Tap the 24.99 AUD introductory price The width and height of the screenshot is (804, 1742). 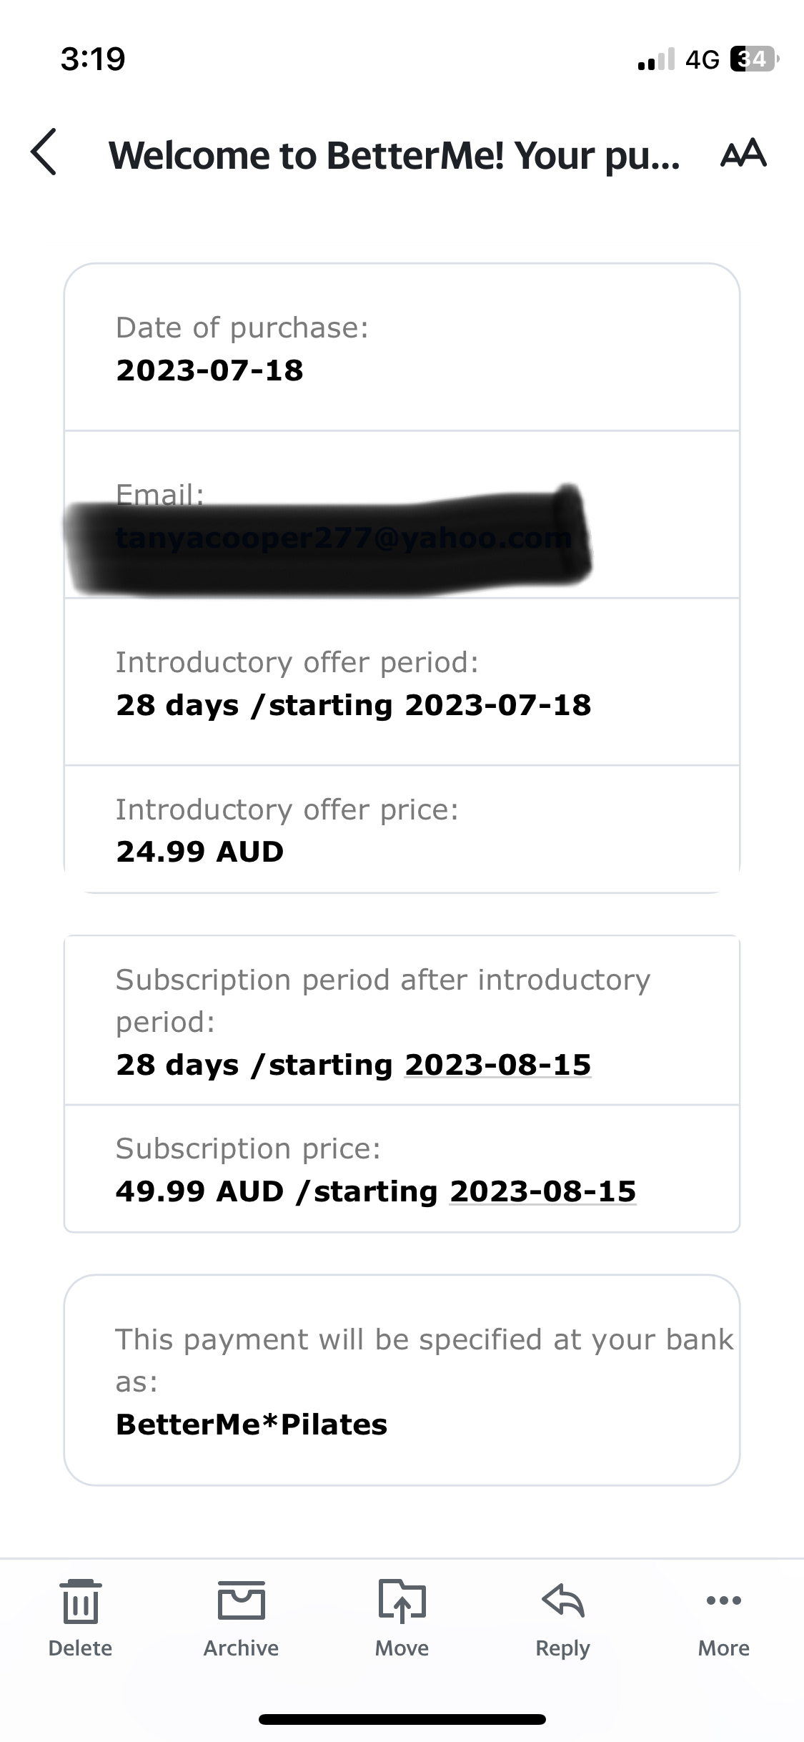pyautogui.click(x=200, y=852)
